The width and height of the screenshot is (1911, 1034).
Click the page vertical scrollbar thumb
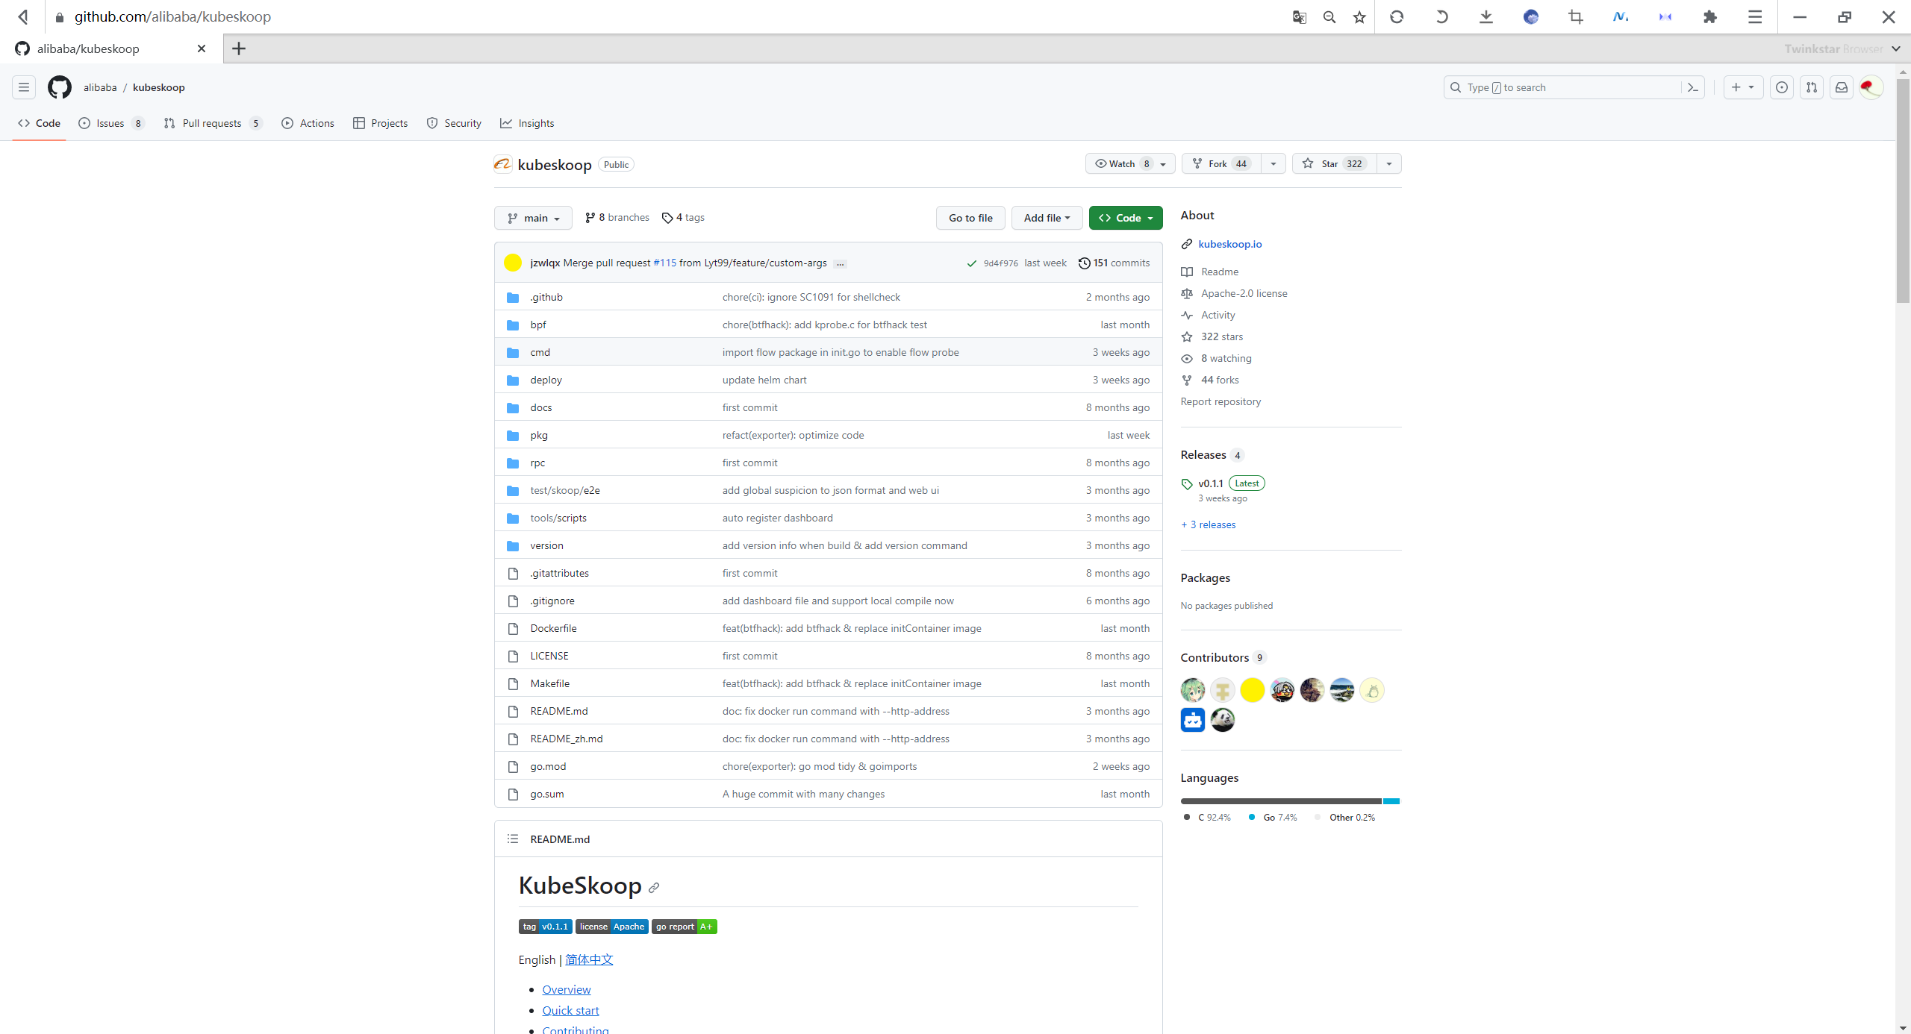coord(1903,190)
